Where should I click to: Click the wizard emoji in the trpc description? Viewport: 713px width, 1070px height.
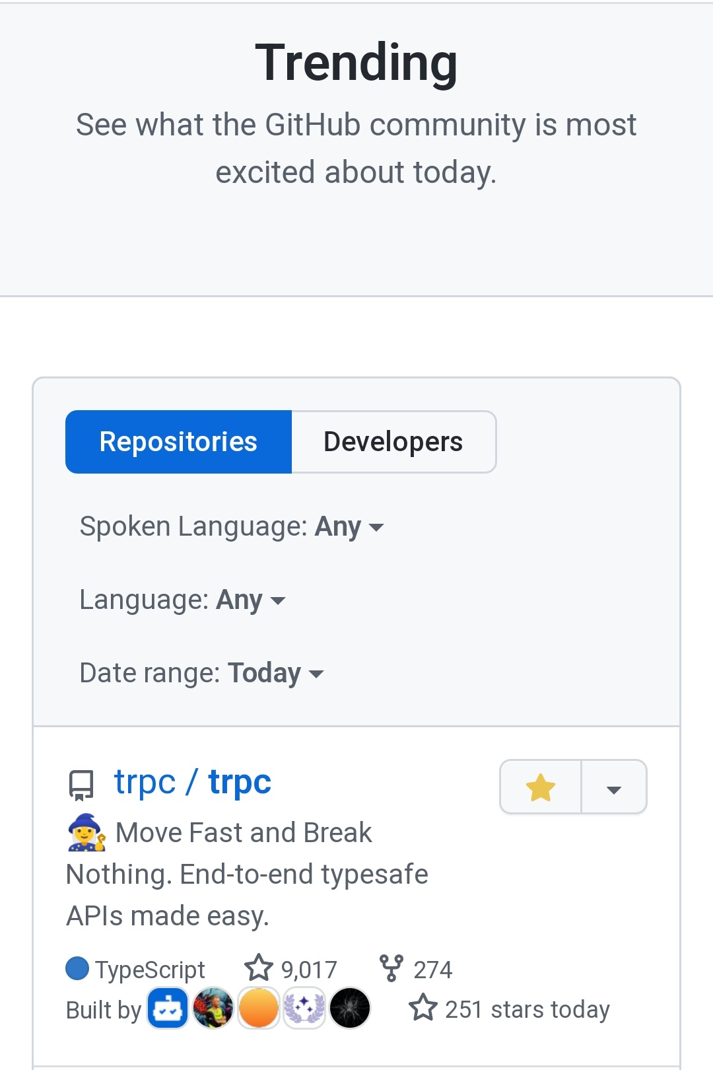tap(86, 832)
